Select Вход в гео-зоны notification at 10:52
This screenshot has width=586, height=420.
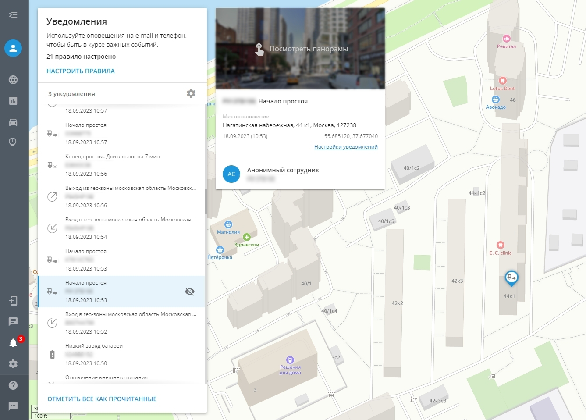pyautogui.click(x=121, y=323)
